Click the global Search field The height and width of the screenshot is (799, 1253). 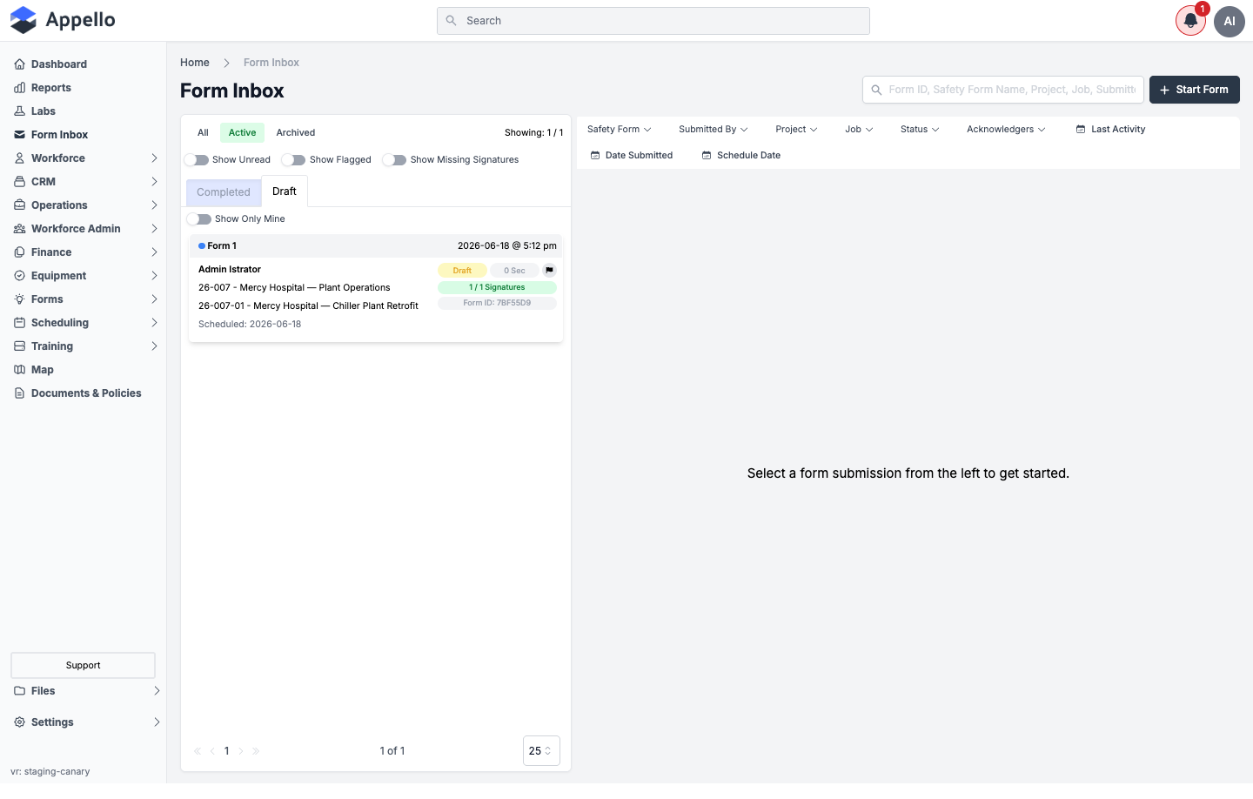tap(653, 21)
